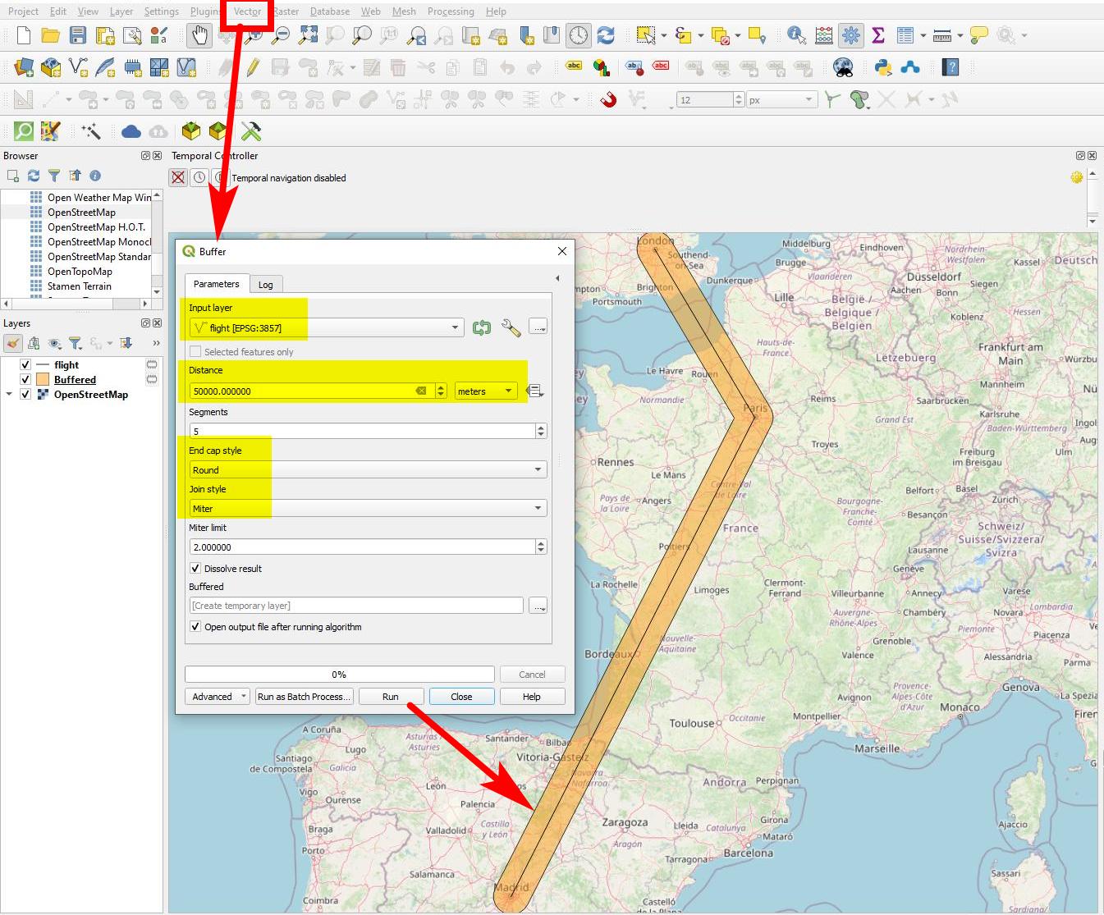
Task: Open the Input layer dropdown
Action: pos(327,328)
